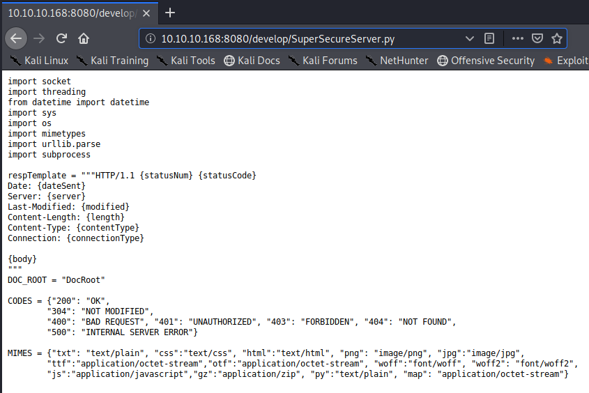Click the '"js":"application/javascript"' entry
The width and height of the screenshot is (589, 393).
[118, 375]
